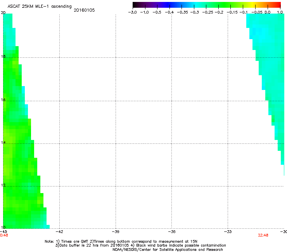
Task: Click the red time stamp 22:48
Action: click(263, 235)
